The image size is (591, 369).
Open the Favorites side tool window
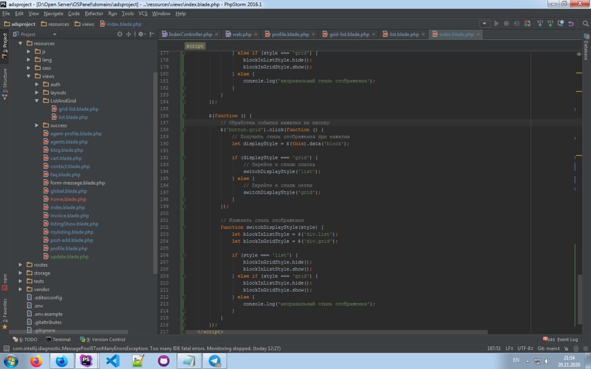coord(5,314)
